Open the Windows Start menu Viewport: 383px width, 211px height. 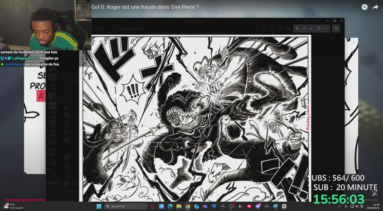tap(99, 206)
